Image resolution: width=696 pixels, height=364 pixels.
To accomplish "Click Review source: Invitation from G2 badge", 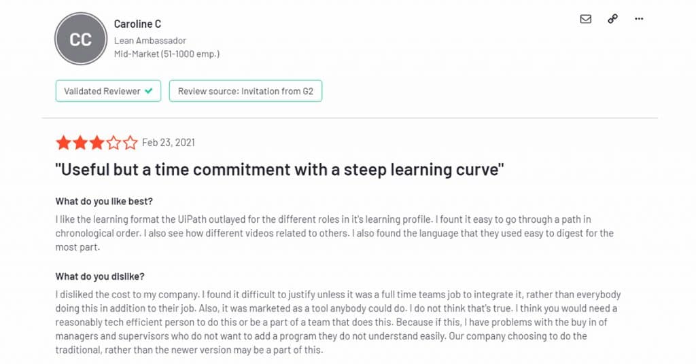I will (x=245, y=91).
